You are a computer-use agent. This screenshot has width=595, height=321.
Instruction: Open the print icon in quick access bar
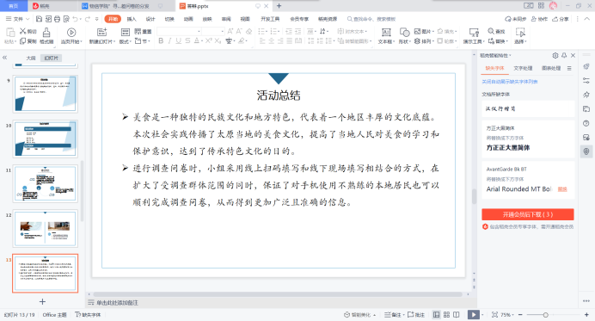(58, 19)
